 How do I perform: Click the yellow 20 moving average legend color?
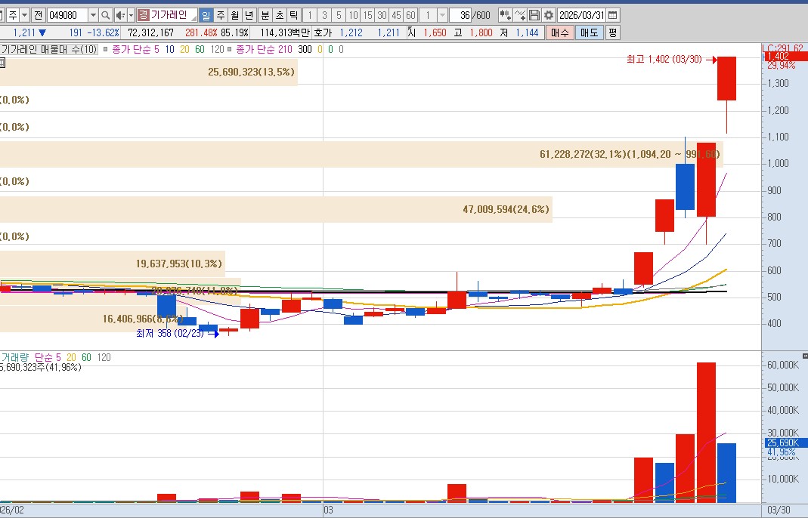tap(184, 49)
